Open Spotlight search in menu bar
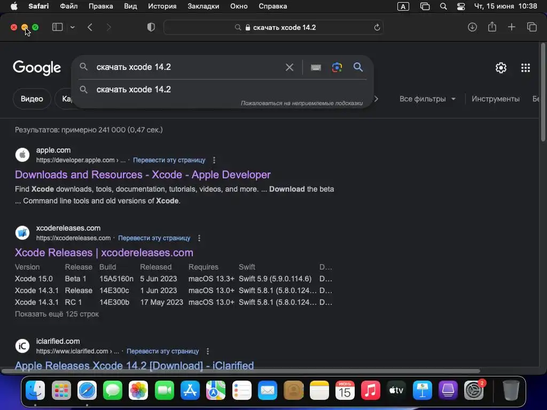547x410 pixels. (443, 6)
